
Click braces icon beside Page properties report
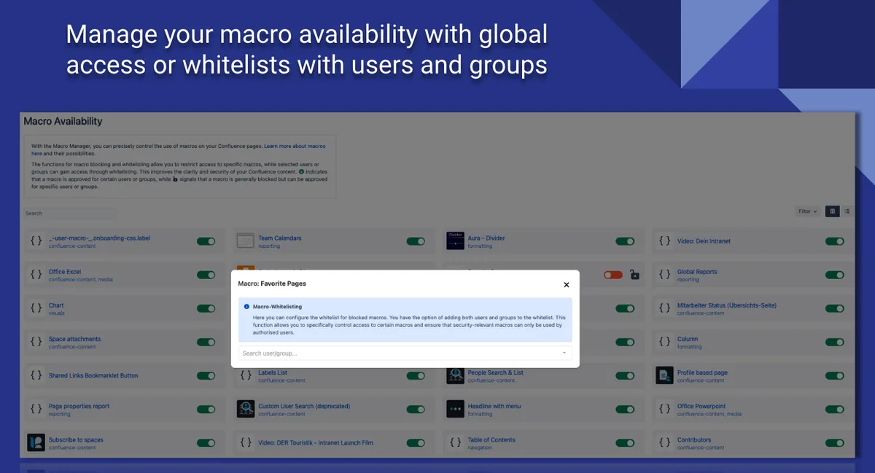tap(36, 409)
